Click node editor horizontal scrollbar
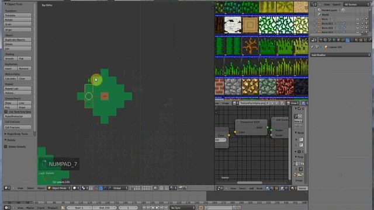 (250, 183)
